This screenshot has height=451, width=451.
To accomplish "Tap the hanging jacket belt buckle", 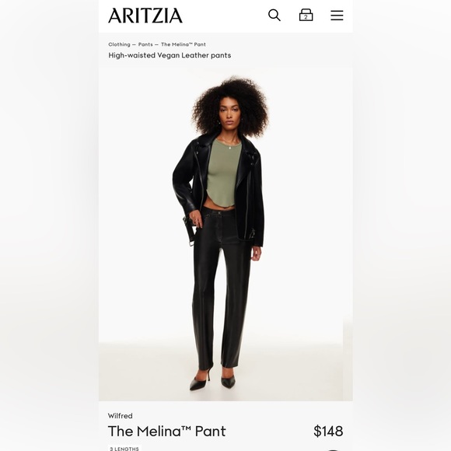I will click(x=191, y=243).
